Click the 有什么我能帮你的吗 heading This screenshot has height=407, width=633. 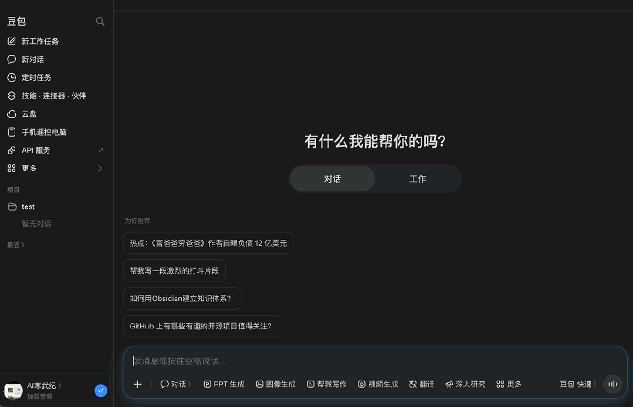tap(375, 141)
